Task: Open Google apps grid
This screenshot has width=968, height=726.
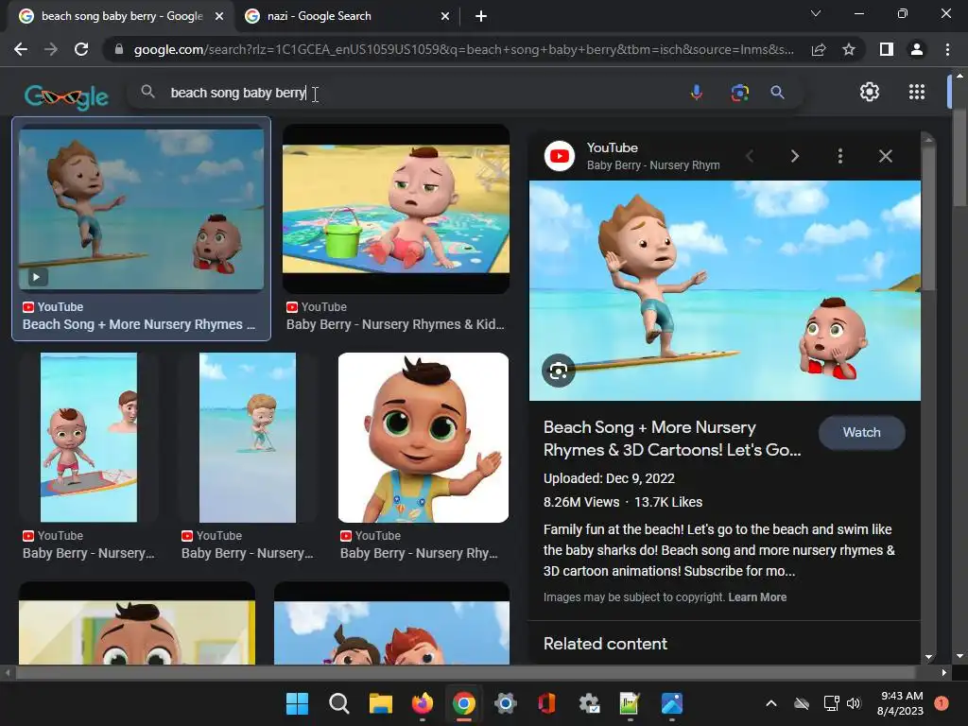Action: [x=917, y=92]
